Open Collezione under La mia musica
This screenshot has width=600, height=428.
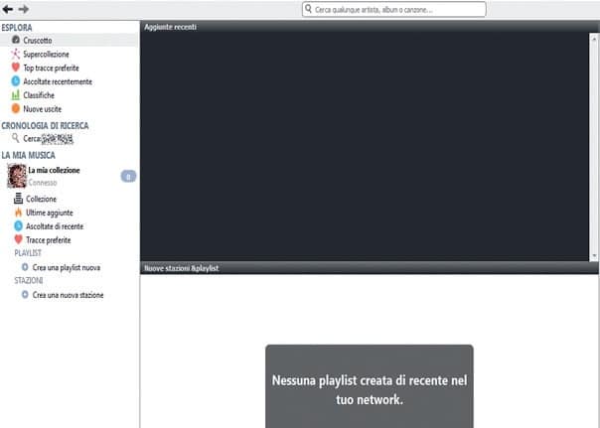click(x=41, y=199)
